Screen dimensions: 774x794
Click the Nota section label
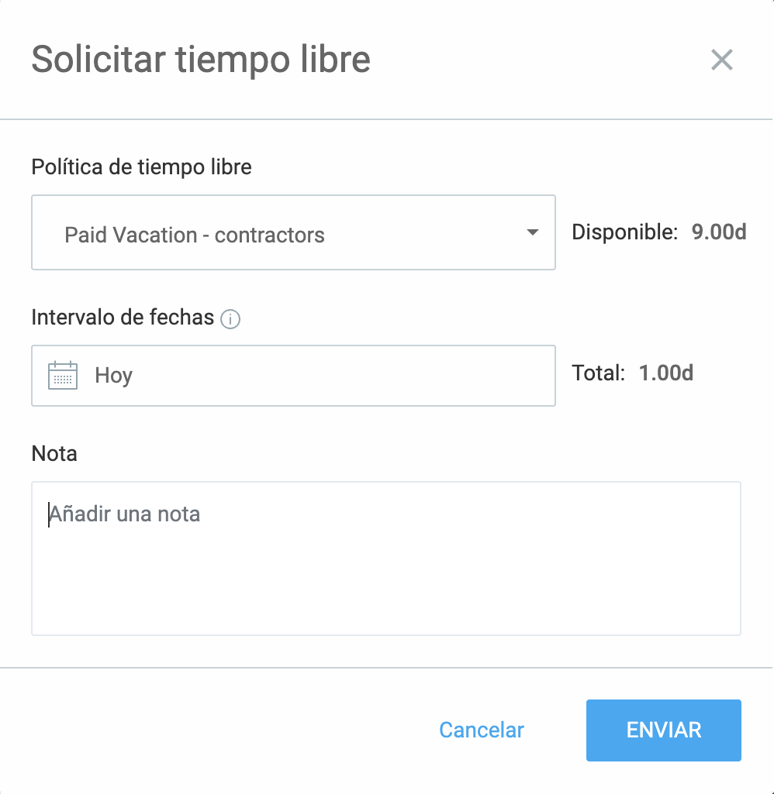(x=54, y=454)
